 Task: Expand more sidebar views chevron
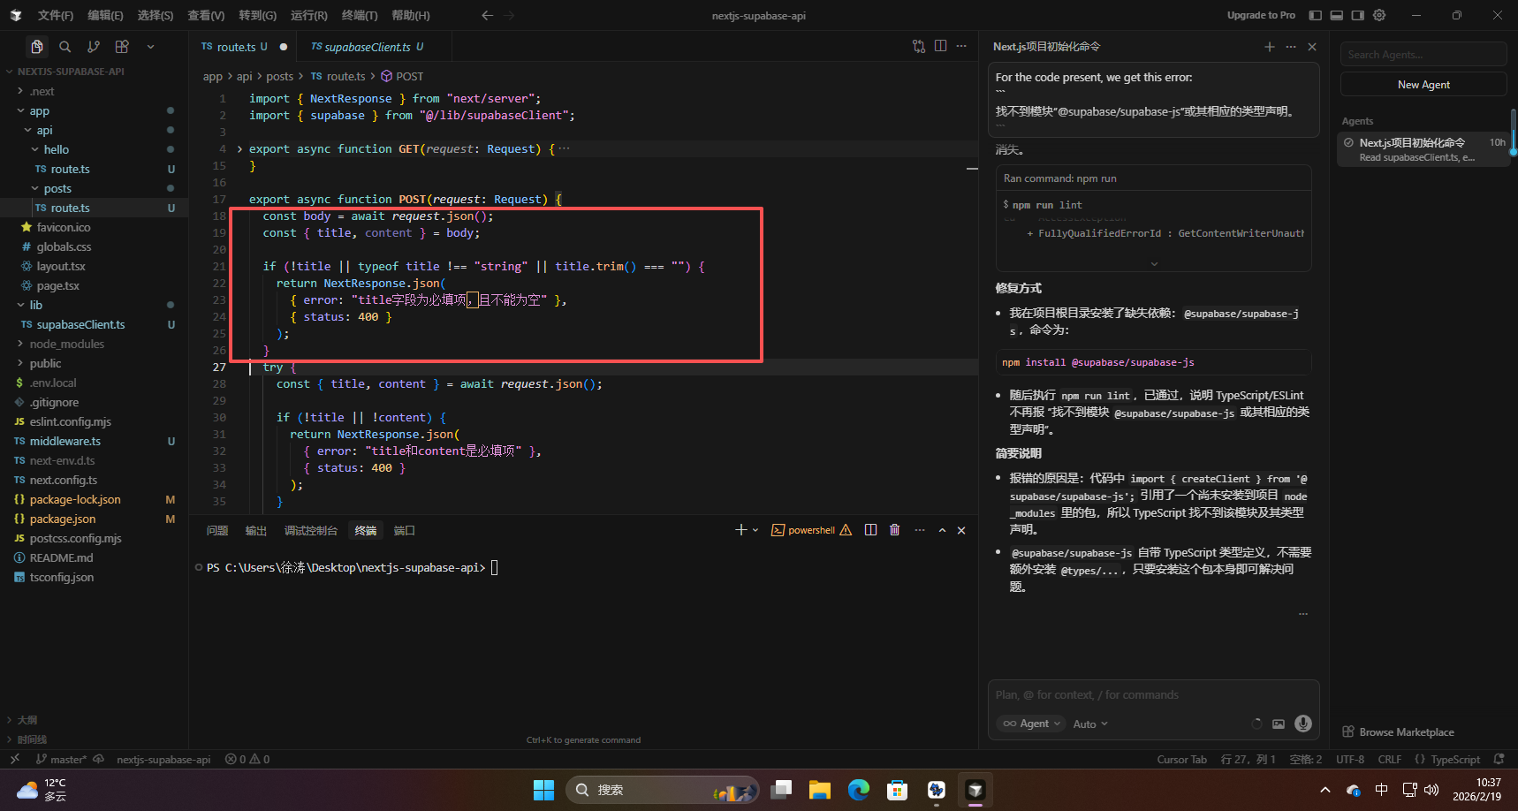point(150,47)
